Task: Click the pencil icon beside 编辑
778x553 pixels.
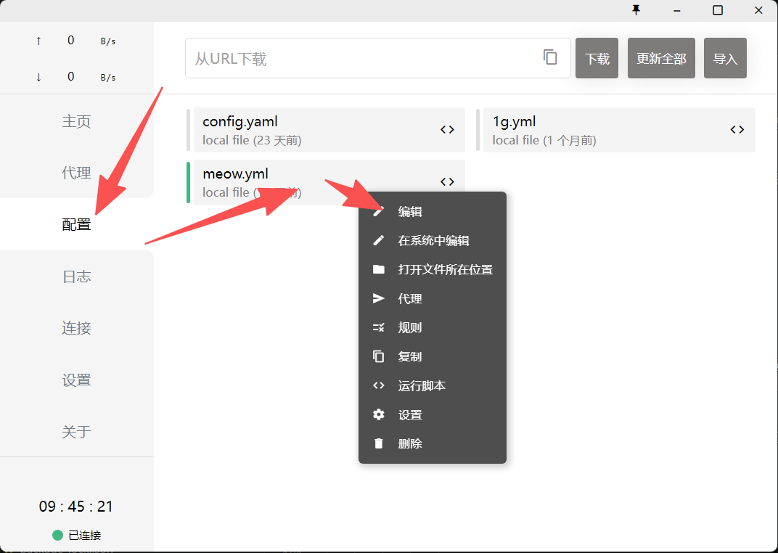Action: tap(378, 212)
